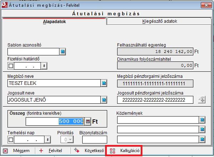Viewport: 214px width, 157px height.
Task: Open the list icon for the second Közlemények line
Action: click(x=202, y=130)
